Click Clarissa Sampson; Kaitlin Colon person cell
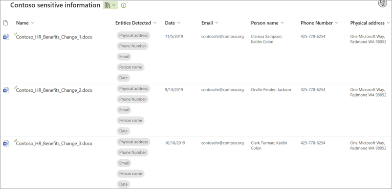Screen dimensions: 392x189 tap(266, 39)
